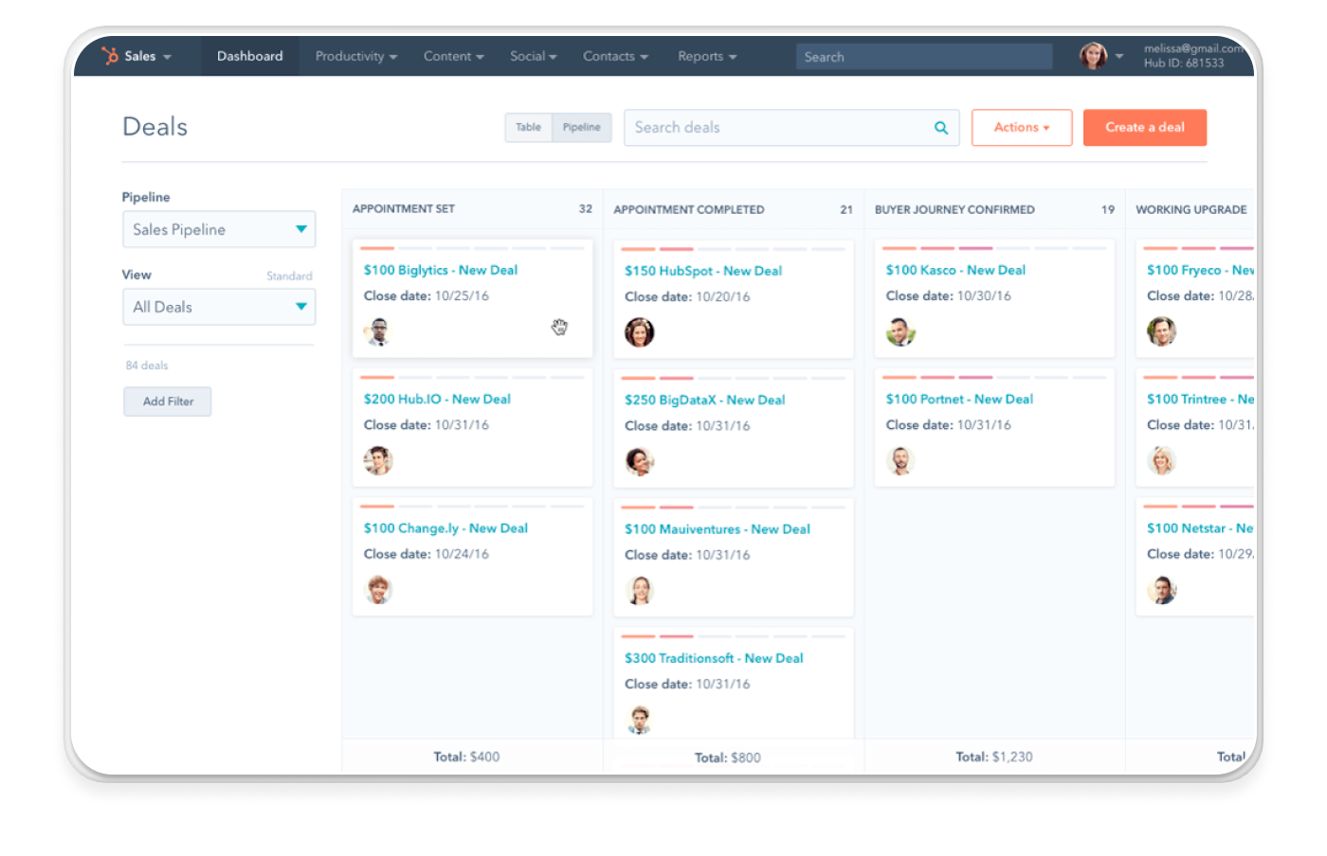
Task: Click Create a deal
Action: (x=1145, y=127)
